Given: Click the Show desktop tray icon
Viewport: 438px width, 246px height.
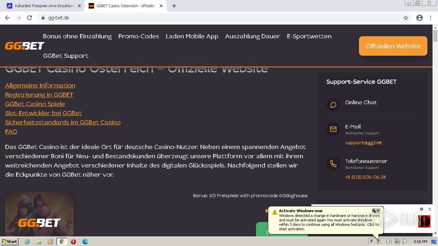Looking at the screenshot, I should tap(434, 242).
